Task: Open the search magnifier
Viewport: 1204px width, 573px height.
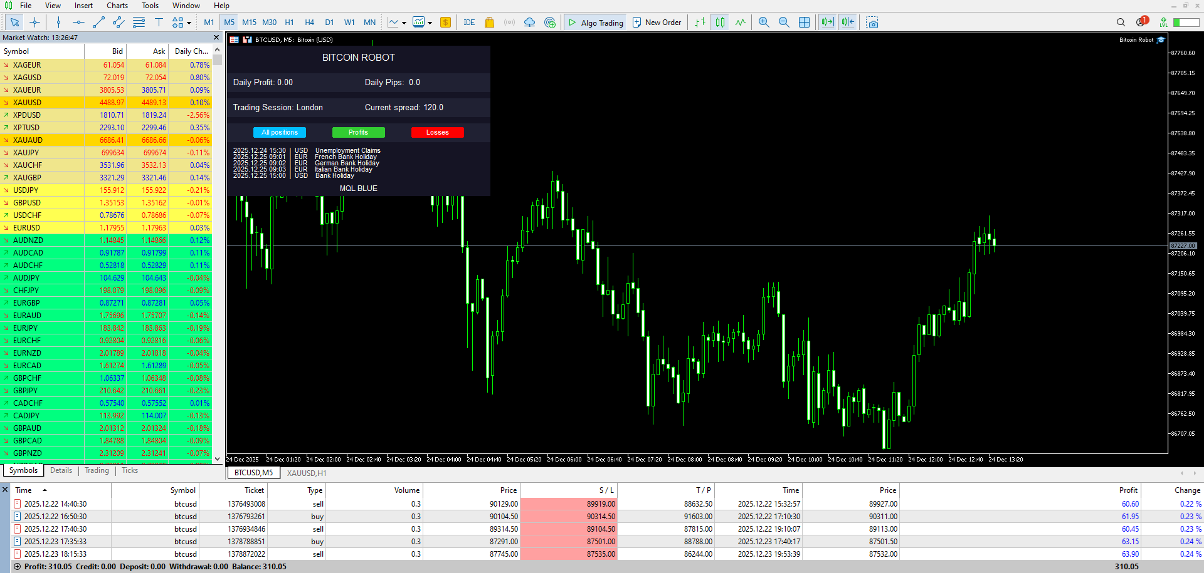Action: pyautogui.click(x=1121, y=23)
